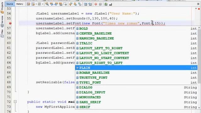Screen dimensions: 201x113
Task: Toggle Highlight Search icon
Action: pyautogui.click(x=61, y=4)
